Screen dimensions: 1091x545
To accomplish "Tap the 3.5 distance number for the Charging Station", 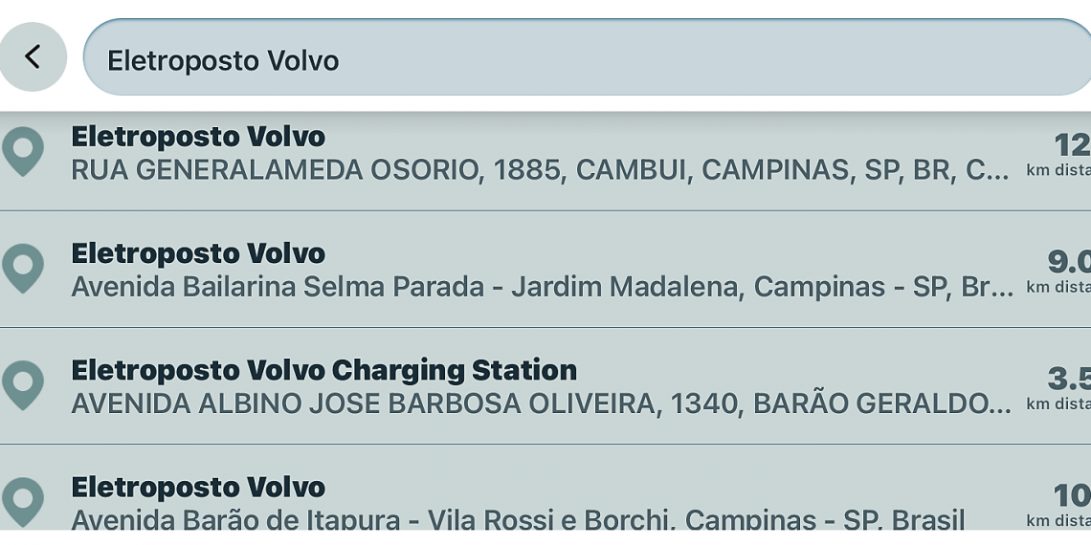I will 1069,378.
